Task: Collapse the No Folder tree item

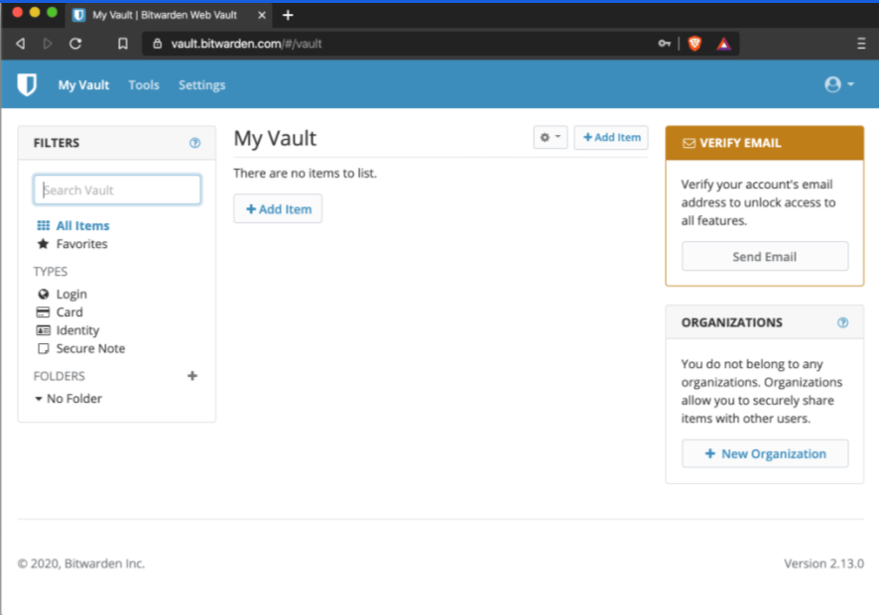Action: point(39,399)
